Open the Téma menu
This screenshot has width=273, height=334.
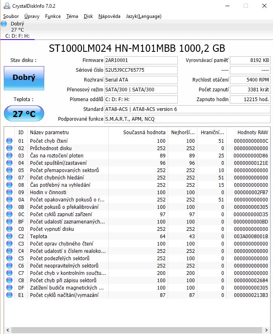pos(72,16)
